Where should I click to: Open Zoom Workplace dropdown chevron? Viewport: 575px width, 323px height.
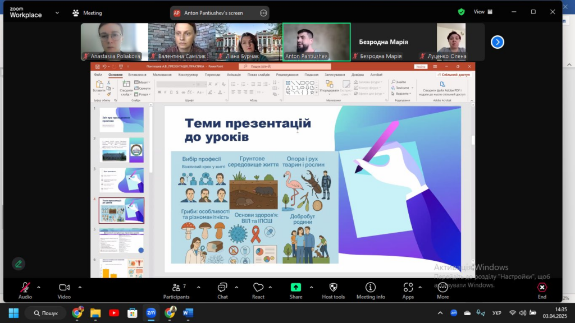pos(57,13)
